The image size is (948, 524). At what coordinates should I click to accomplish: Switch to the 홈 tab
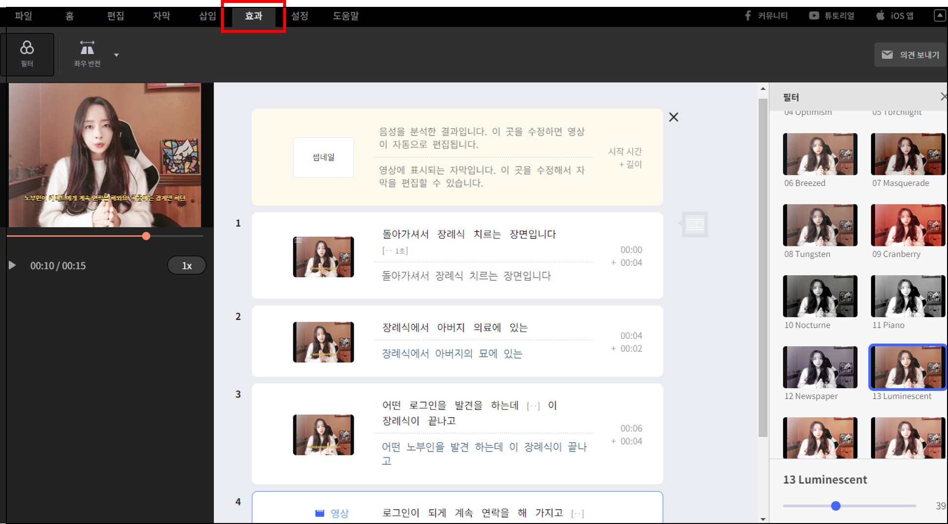[70, 16]
